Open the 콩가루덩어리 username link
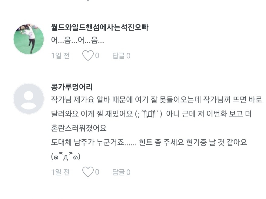The image size is (266, 199). 72,87
